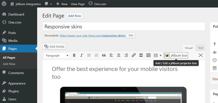The width and height of the screenshot is (218, 103).
Task: Click the key status icon in Publish box
Action: (215, 44)
